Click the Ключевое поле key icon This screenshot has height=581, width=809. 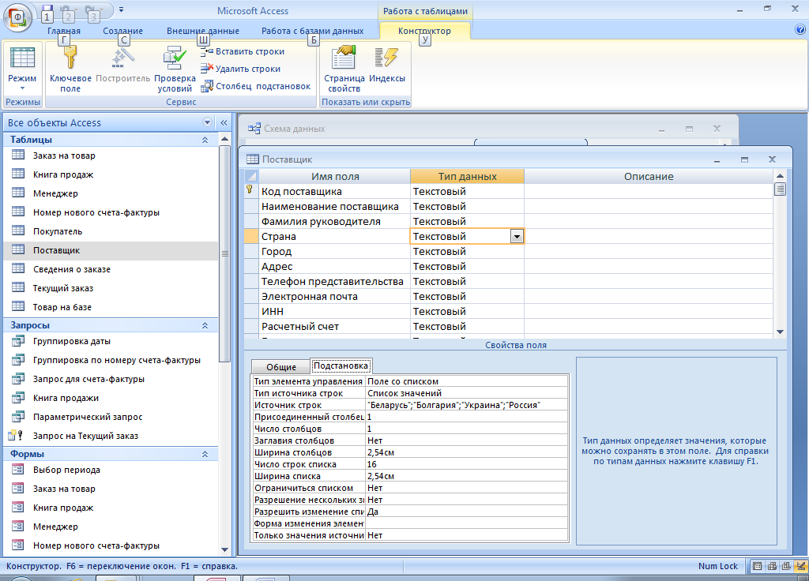point(70,56)
